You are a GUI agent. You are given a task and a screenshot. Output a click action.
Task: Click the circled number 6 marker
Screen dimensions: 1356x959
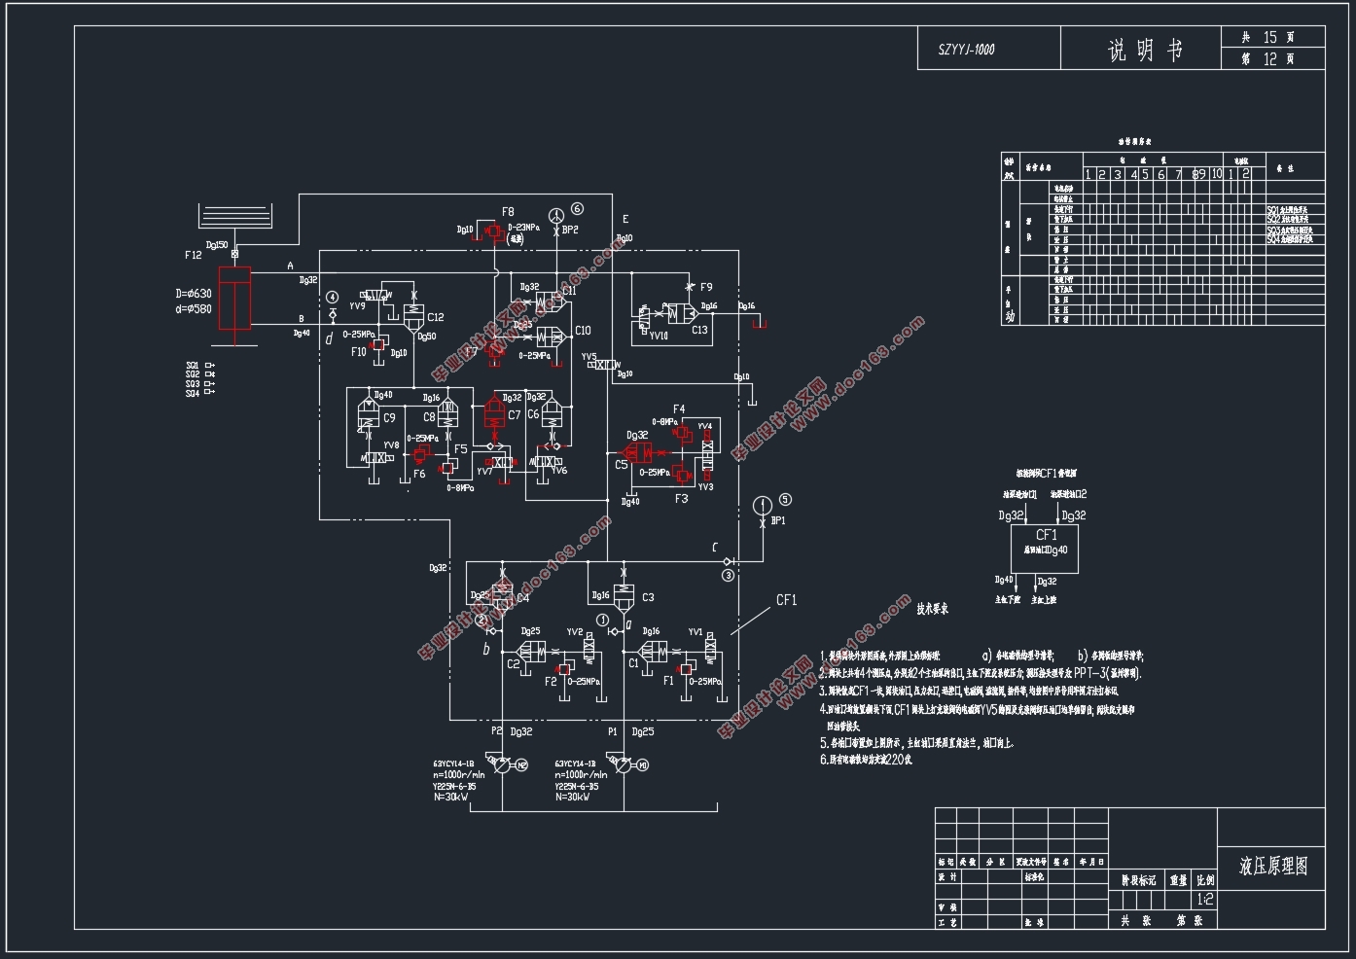coord(577,208)
